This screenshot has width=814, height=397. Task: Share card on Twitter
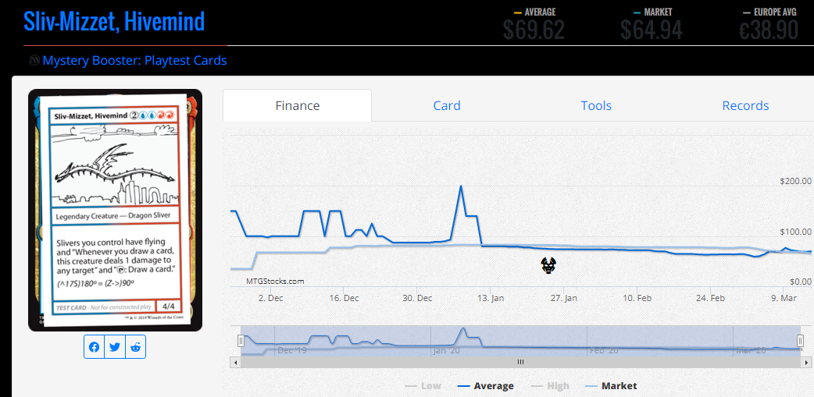pos(115,347)
